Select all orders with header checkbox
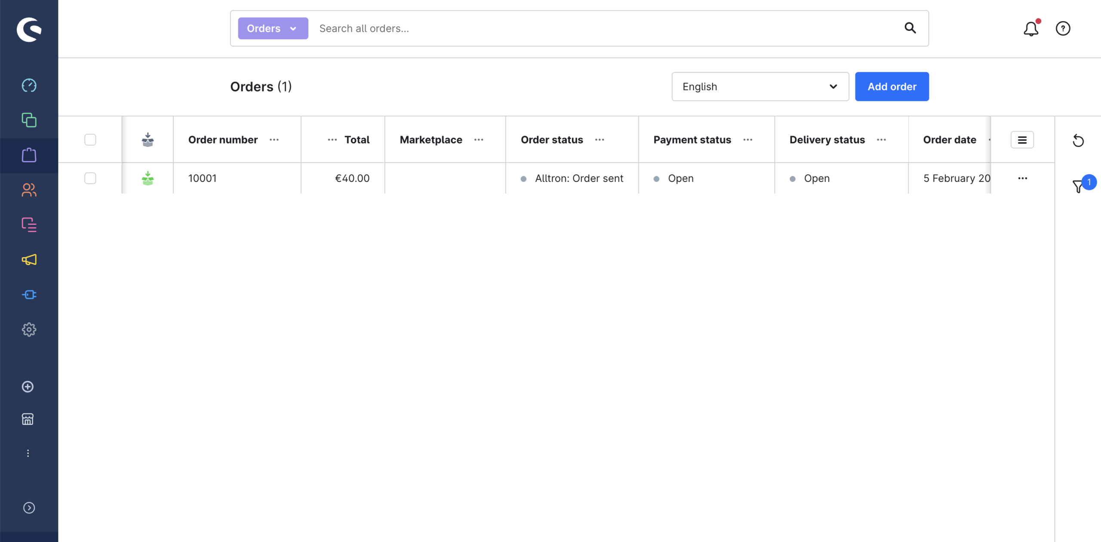 90,140
